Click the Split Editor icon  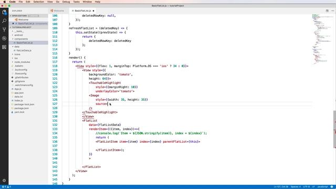click(x=327, y=10)
